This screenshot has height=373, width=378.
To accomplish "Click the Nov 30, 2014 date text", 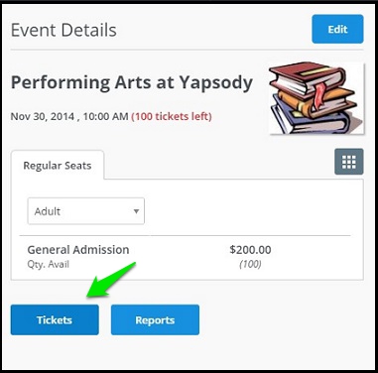I will click(43, 116).
